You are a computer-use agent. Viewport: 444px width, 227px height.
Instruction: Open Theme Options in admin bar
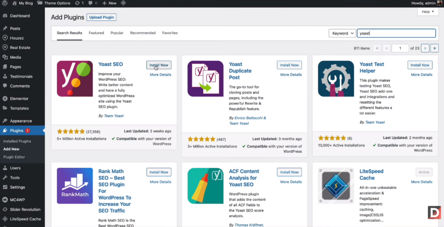[53, 3]
